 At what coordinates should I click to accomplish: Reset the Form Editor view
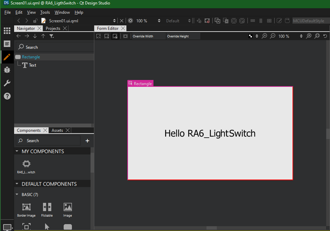coord(325,36)
